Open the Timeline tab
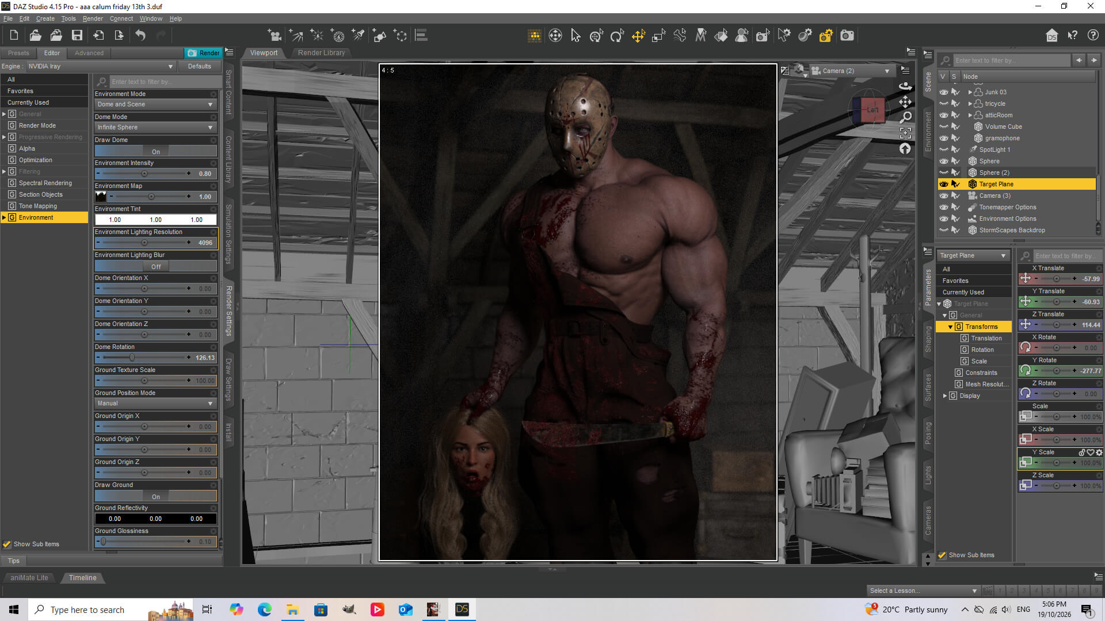This screenshot has height=621, width=1105. 83,578
